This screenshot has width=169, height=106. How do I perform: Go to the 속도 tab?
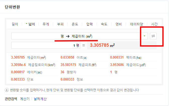(104, 24)
